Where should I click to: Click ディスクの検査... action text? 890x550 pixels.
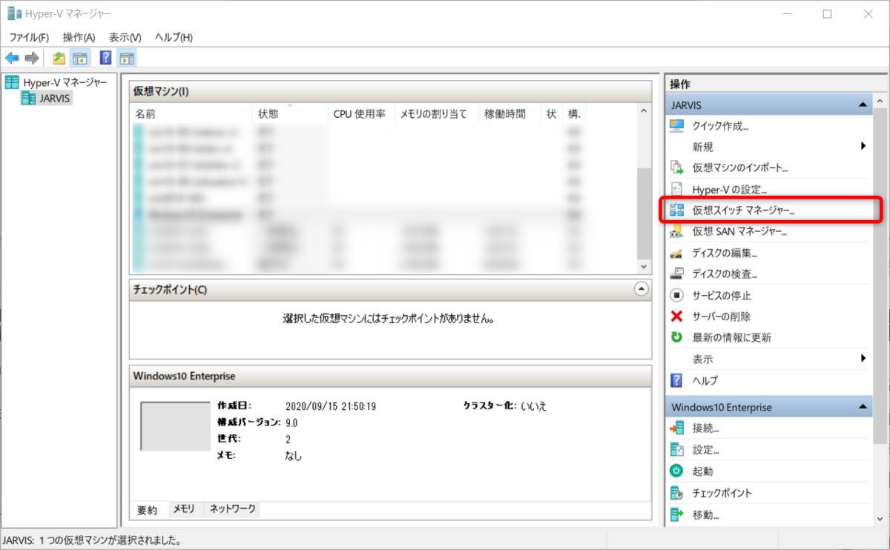point(725,274)
